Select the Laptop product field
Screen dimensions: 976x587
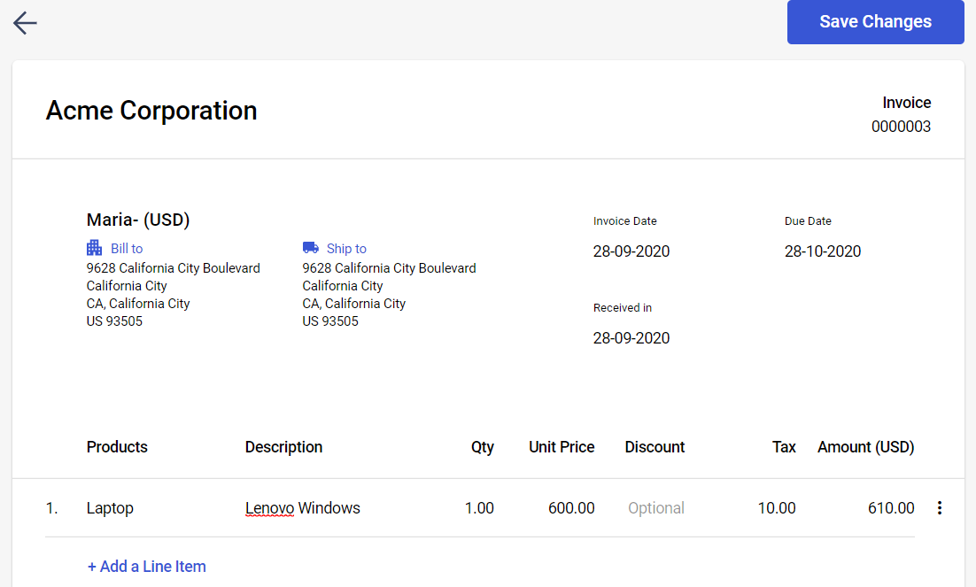coord(110,508)
